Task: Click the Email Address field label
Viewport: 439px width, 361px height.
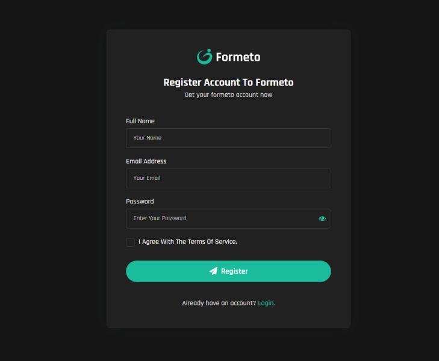Action: (x=146, y=161)
